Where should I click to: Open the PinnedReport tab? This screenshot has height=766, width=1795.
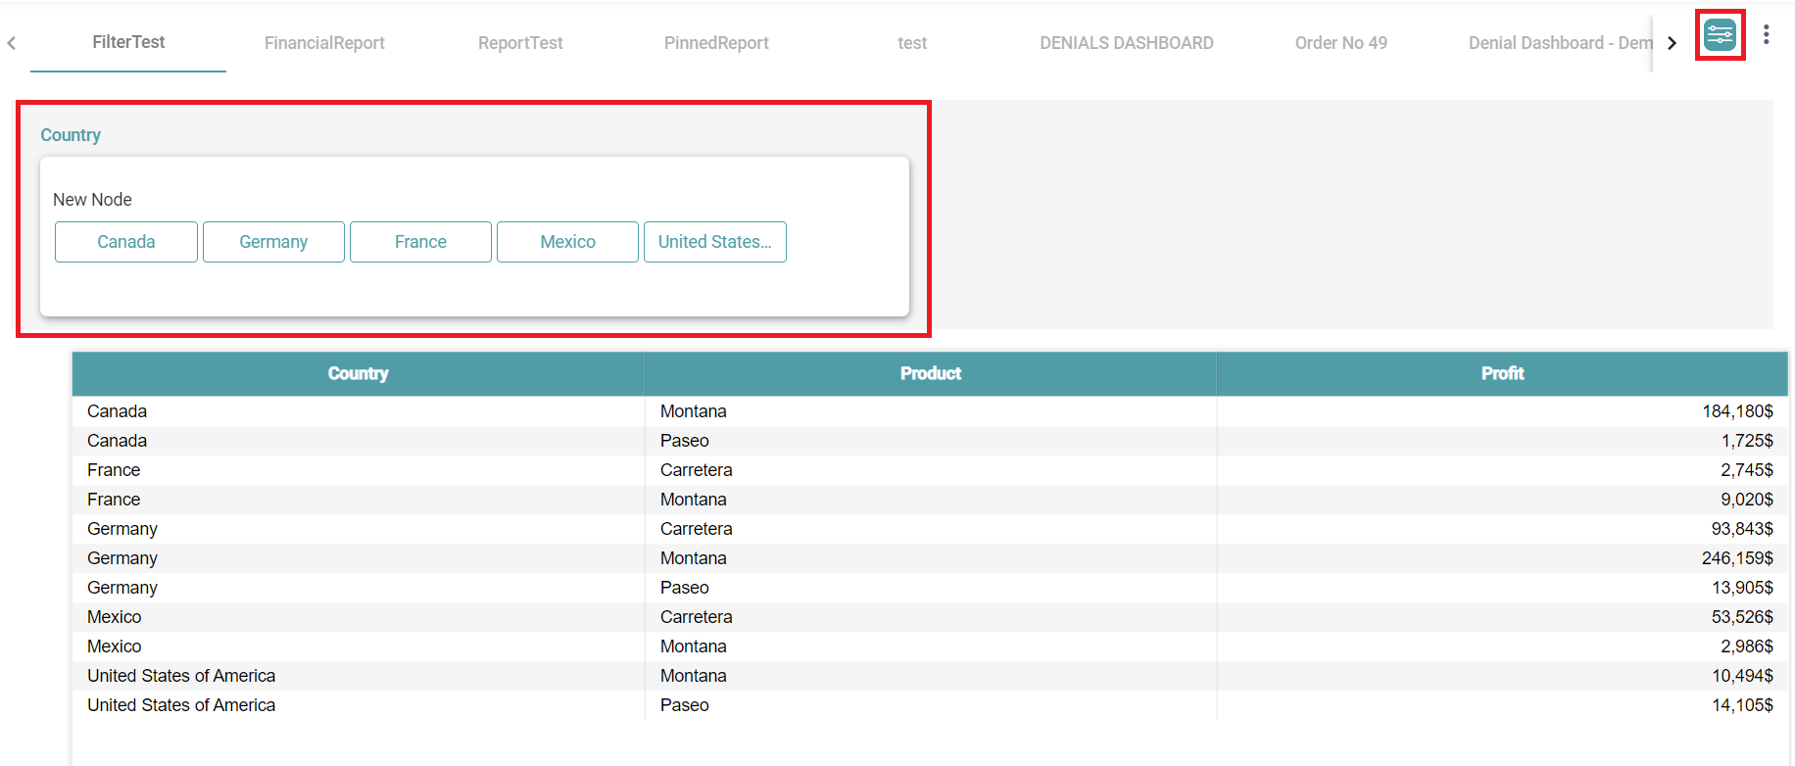[716, 43]
